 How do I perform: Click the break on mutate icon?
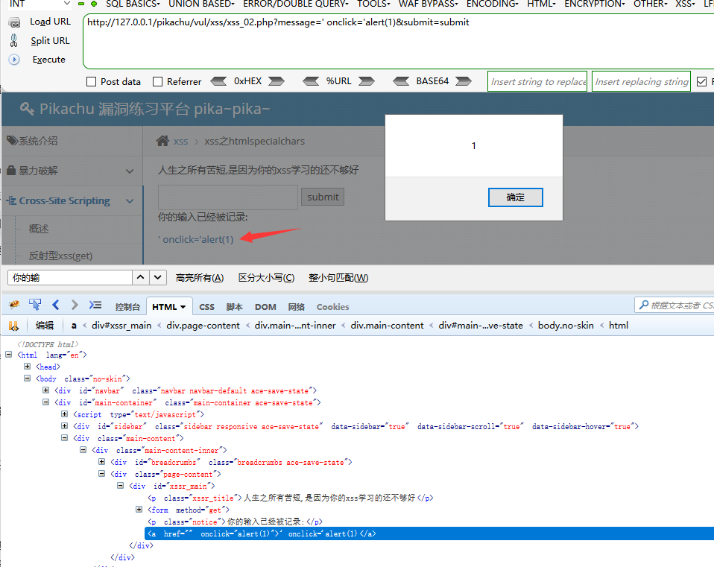pyautogui.click(x=13, y=326)
